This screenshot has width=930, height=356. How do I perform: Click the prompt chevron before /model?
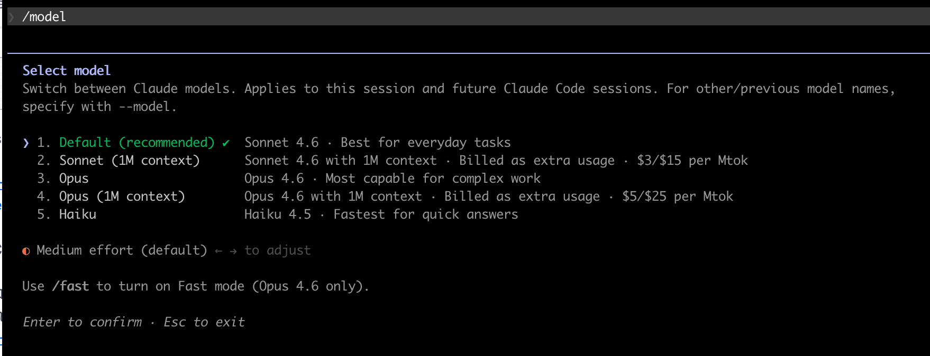(x=11, y=17)
